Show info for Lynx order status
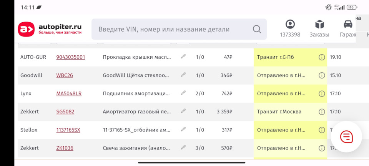Screen dimensions: 369x166 tap(322, 93)
